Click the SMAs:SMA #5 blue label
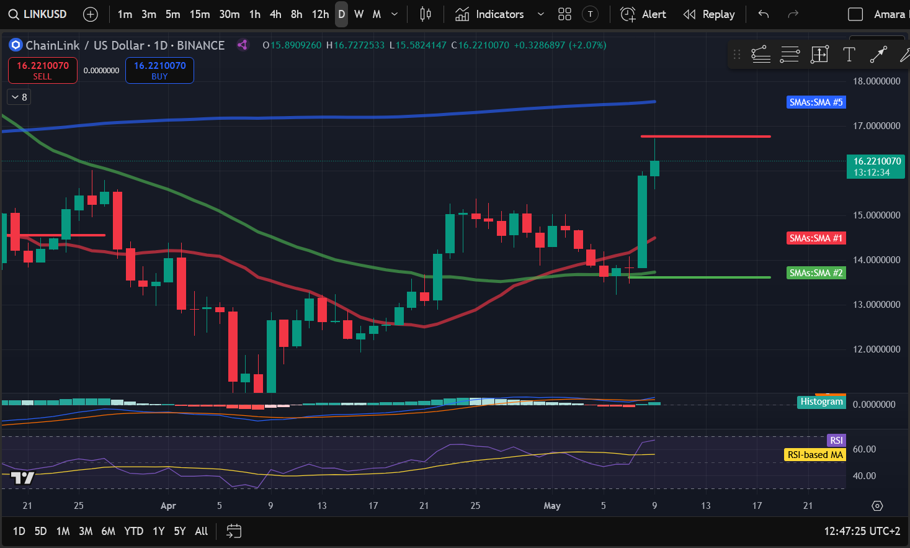The width and height of the screenshot is (910, 548). pos(816,102)
